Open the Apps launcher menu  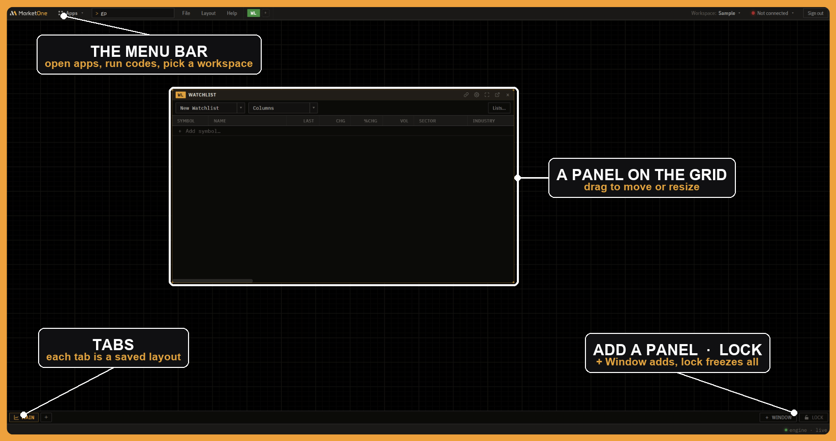pyautogui.click(x=71, y=13)
